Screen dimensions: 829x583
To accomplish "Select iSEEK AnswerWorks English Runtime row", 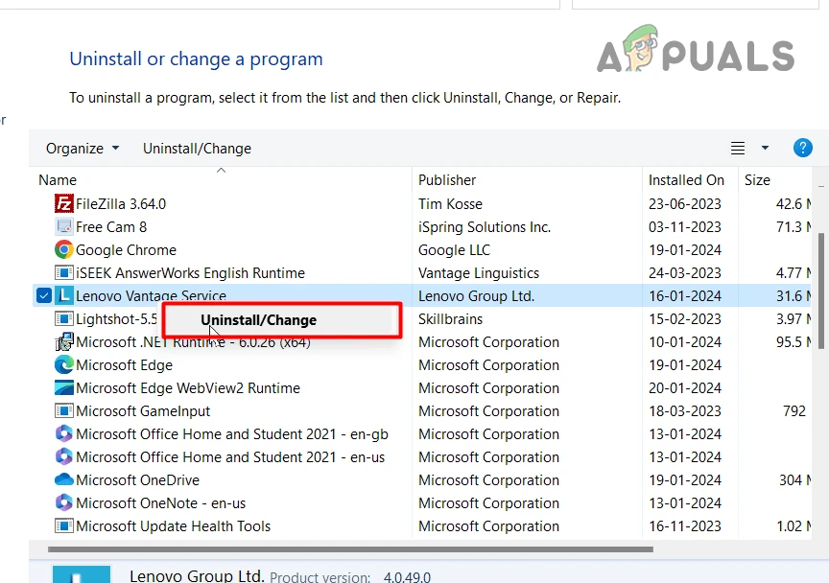I will coord(190,272).
